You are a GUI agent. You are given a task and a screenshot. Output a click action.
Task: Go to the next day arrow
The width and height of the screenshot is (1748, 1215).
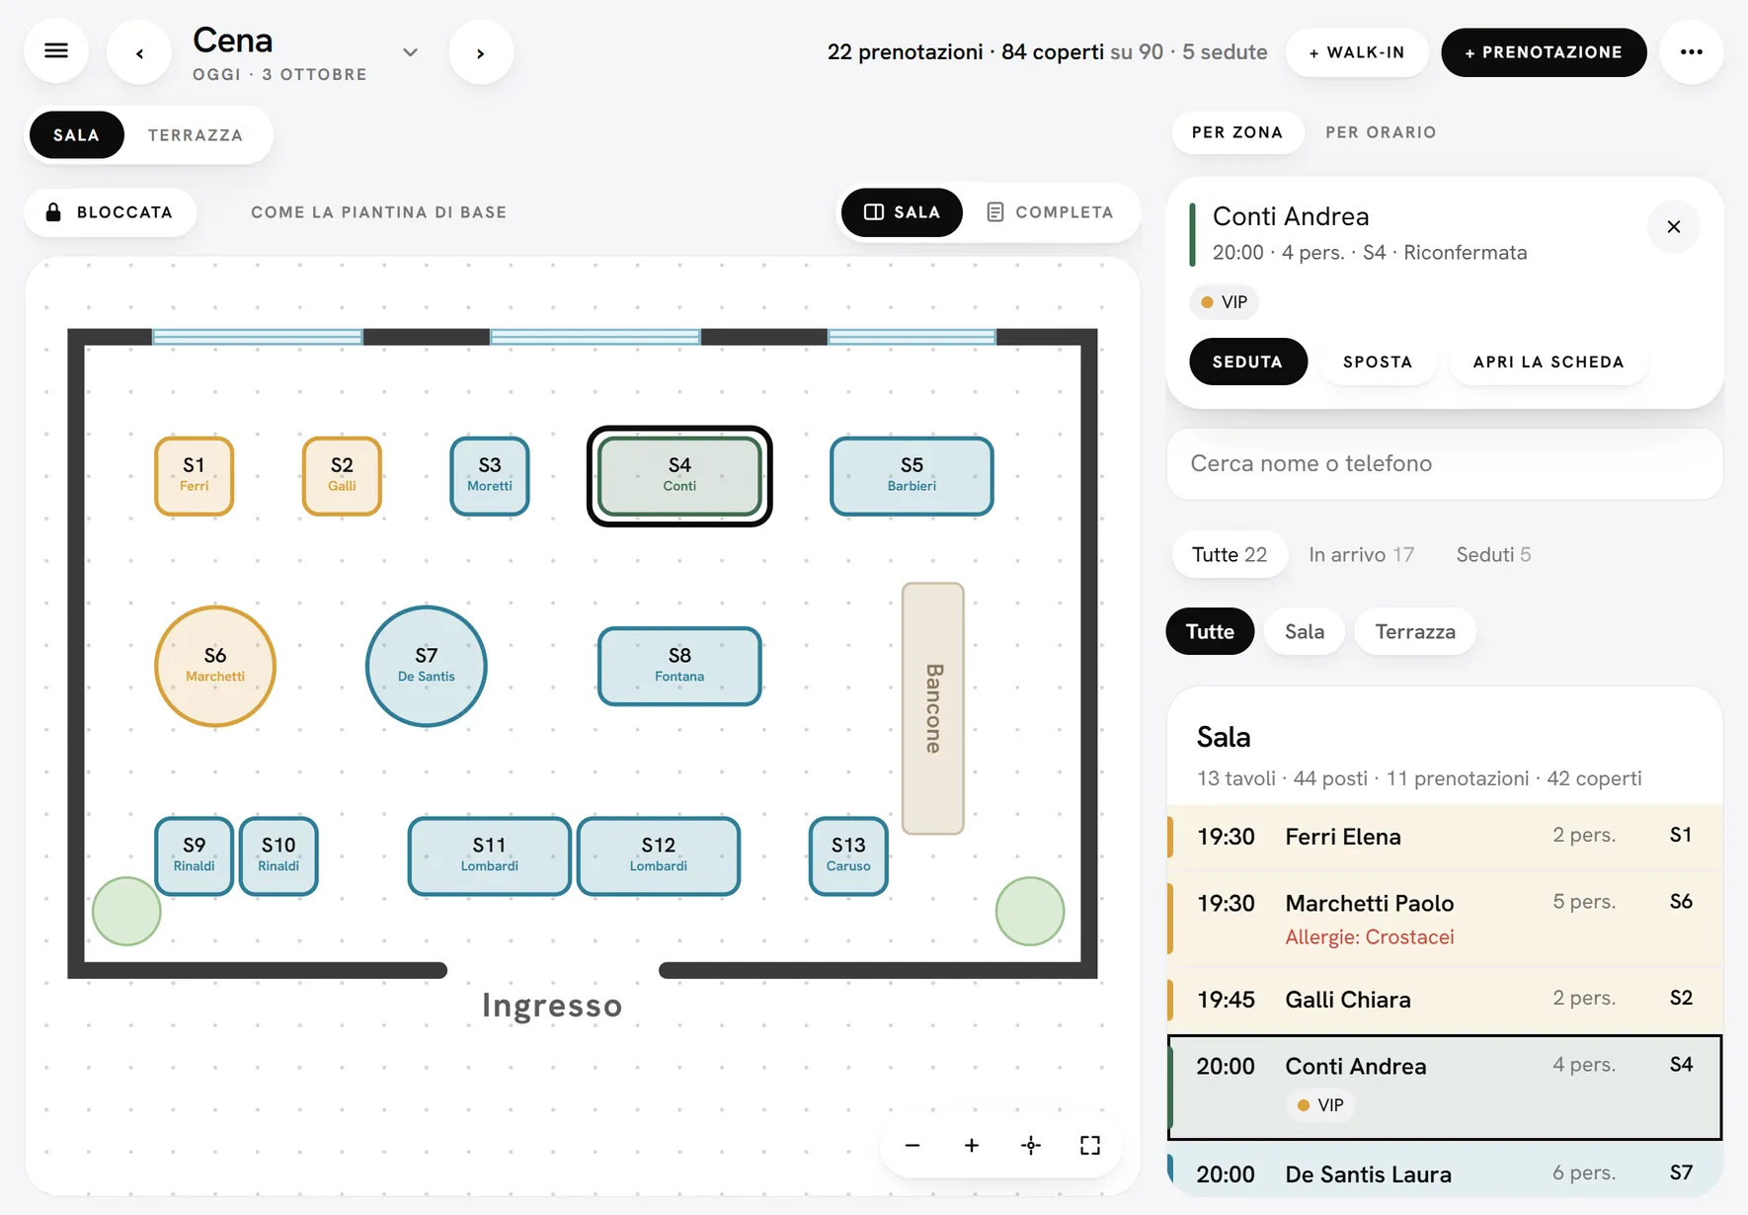(481, 52)
